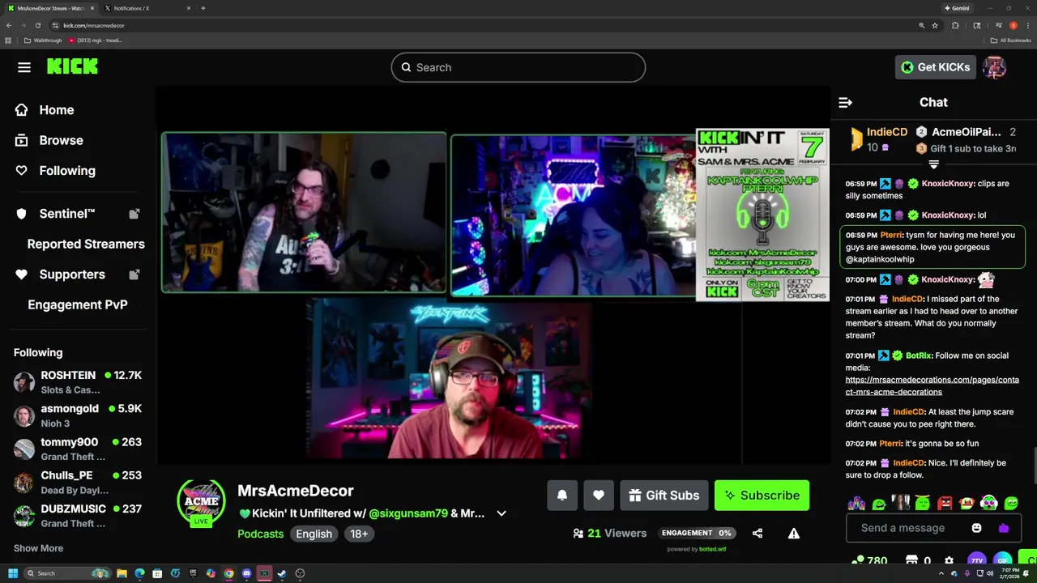Open the Browse page
1037x583 pixels.
[49, 140]
